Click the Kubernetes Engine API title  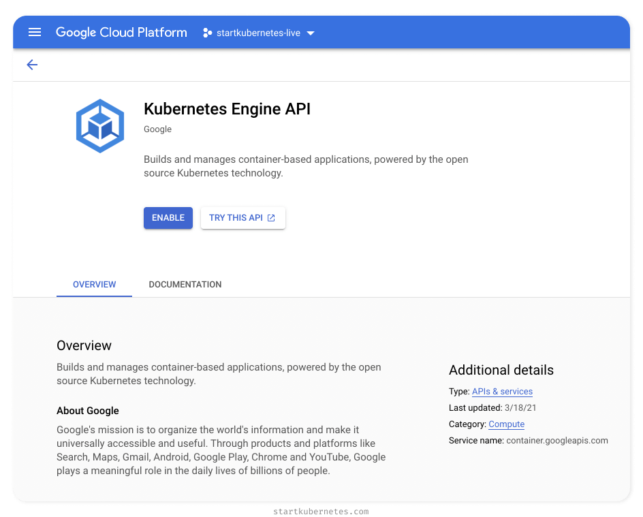227,109
